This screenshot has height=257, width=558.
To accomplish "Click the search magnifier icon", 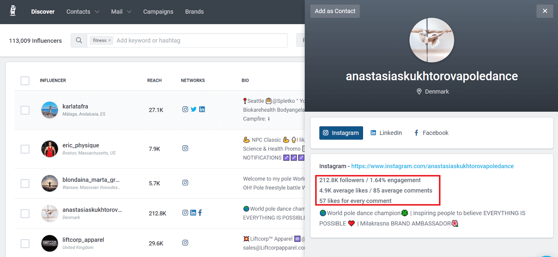I will [x=79, y=40].
